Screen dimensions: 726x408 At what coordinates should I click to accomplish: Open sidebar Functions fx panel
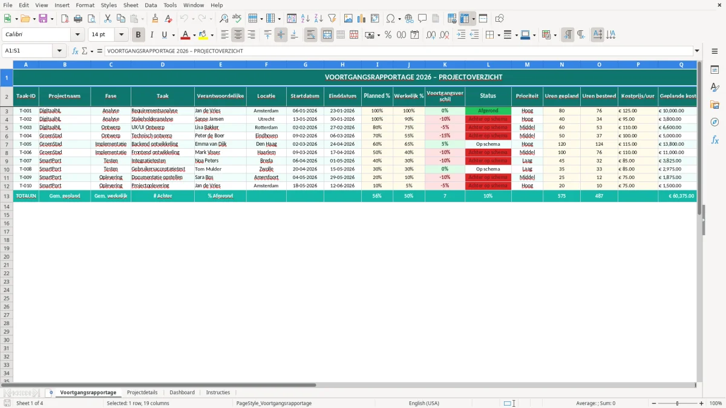point(715,140)
